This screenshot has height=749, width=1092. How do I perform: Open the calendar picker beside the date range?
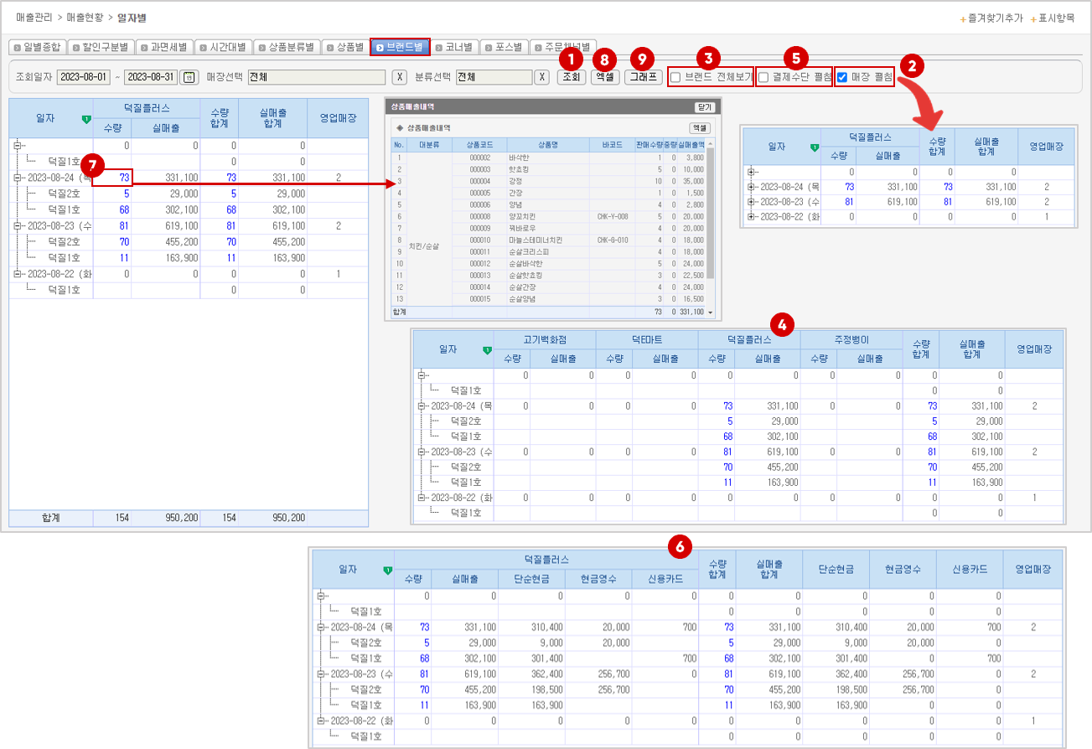189,78
